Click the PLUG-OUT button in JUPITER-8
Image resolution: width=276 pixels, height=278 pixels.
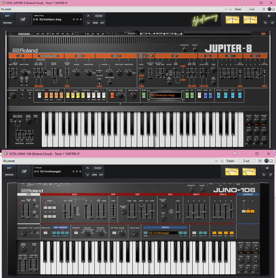pos(99,16)
